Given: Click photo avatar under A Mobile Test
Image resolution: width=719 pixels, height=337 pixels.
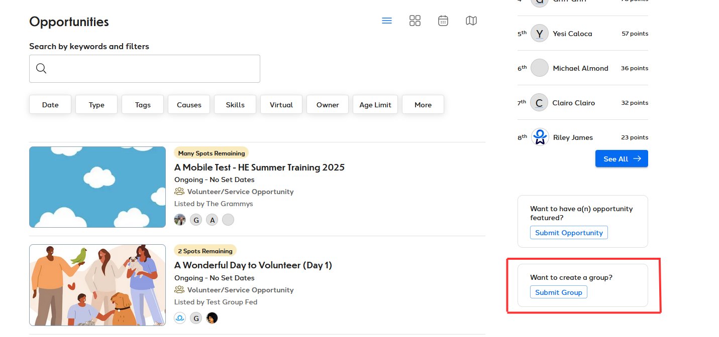Looking at the screenshot, I should tap(180, 220).
